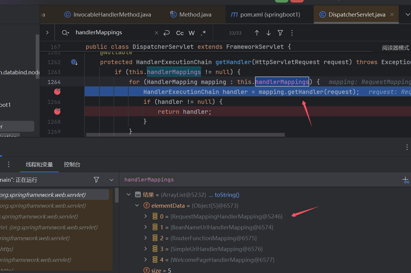Switch to the 控制台 console tab
This screenshot has width=411, height=273.
tap(72, 164)
